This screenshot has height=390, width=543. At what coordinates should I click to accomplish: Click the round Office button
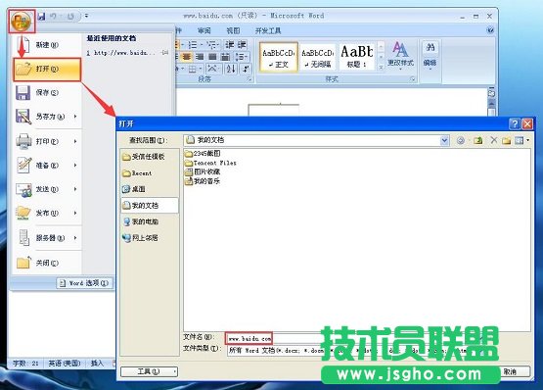[22, 22]
